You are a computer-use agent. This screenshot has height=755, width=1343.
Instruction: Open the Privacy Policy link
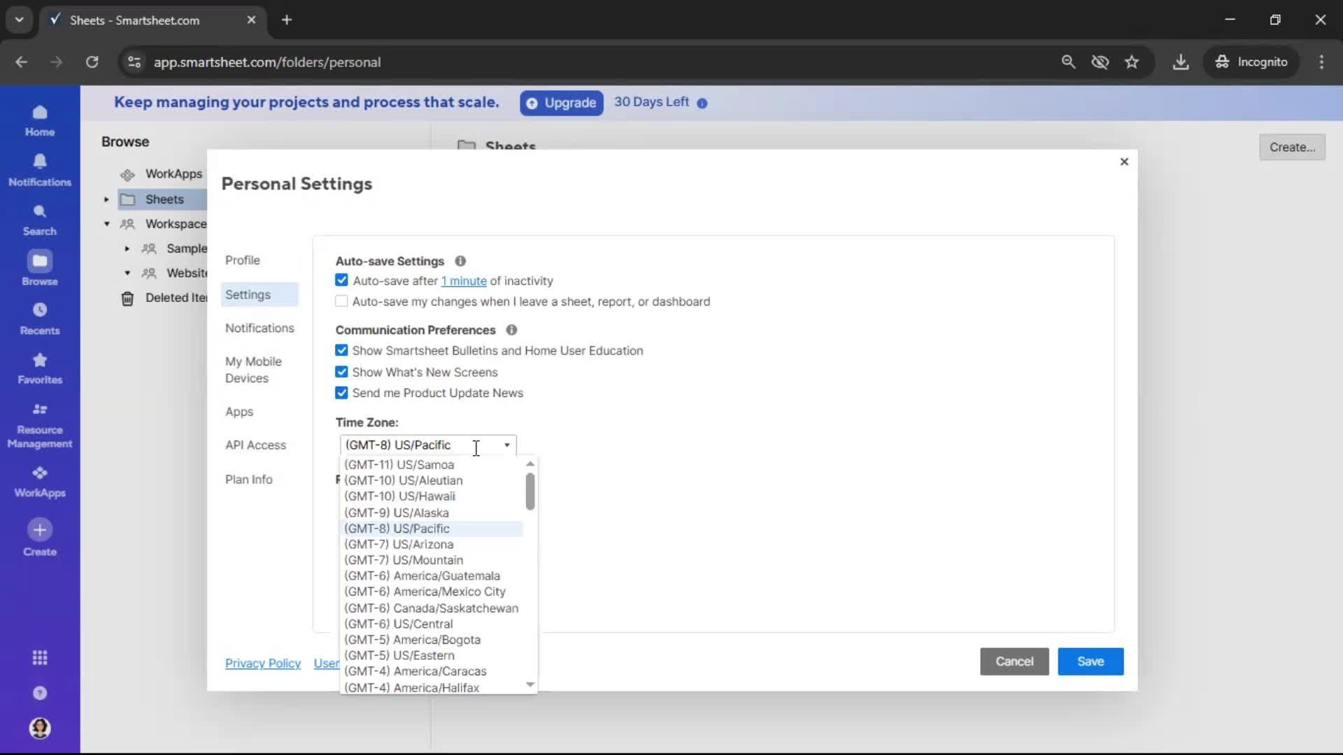[262, 663]
